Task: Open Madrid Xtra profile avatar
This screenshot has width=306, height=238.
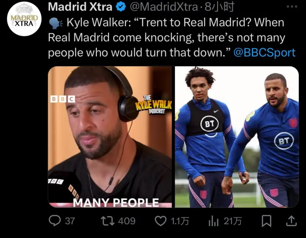Action: (x=24, y=19)
